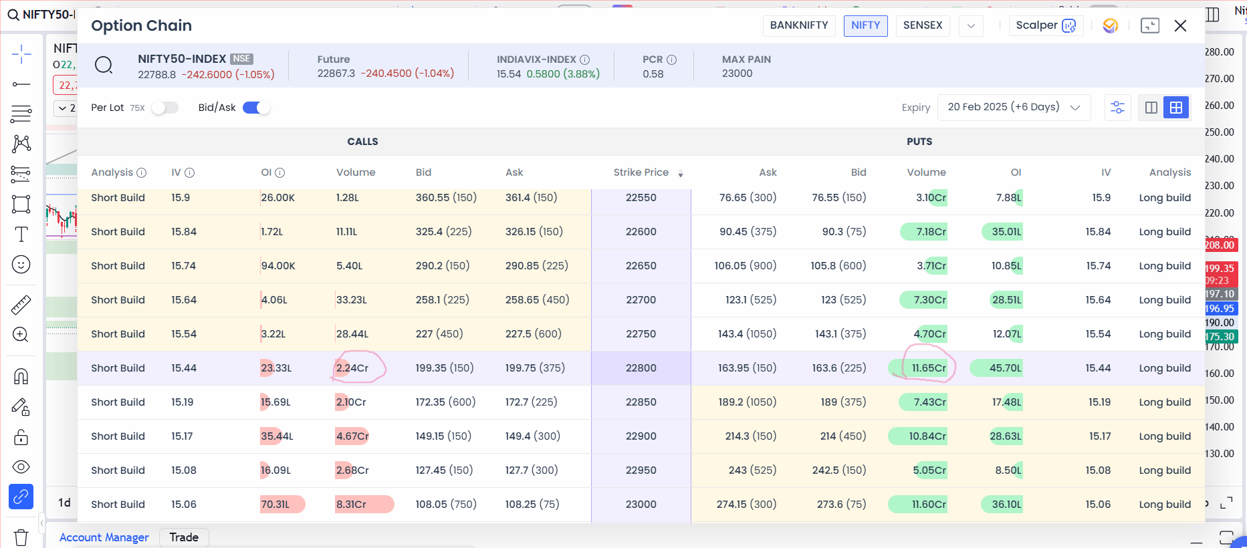Viewport: 1247px width, 548px height.
Task: Disable the Bid/Ask toggle
Action: click(x=256, y=108)
